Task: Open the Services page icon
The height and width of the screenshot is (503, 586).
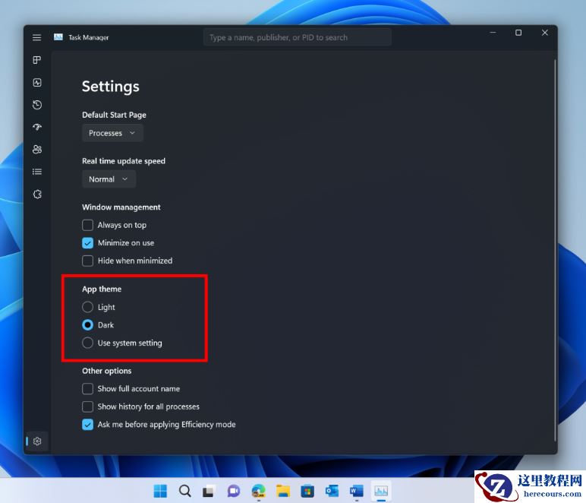Action: pyautogui.click(x=37, y=194)
